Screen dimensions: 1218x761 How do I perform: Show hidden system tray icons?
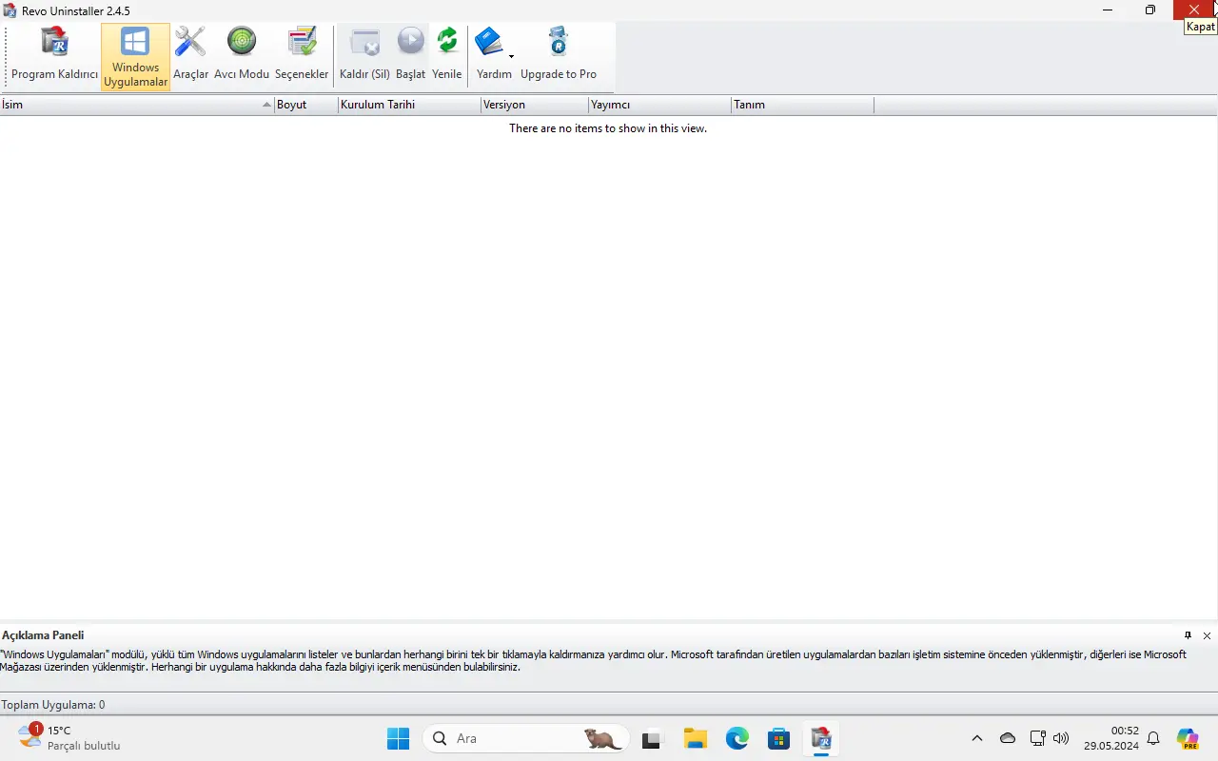point(976,738)
